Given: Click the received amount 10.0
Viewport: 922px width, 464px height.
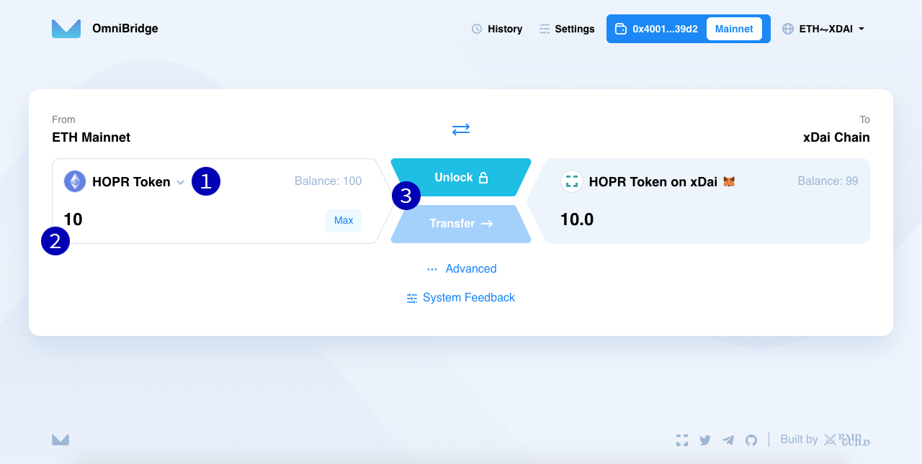Looking at the screenshot, I should click(577, 219).
